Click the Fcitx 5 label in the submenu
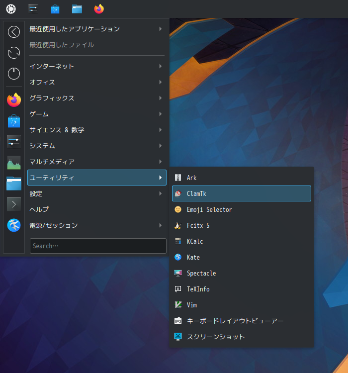The image size is (348, 373). [x=198, y=225]
